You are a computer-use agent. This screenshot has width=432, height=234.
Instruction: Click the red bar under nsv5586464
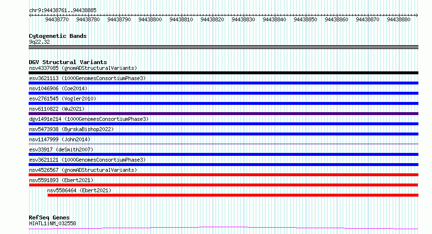233,195
